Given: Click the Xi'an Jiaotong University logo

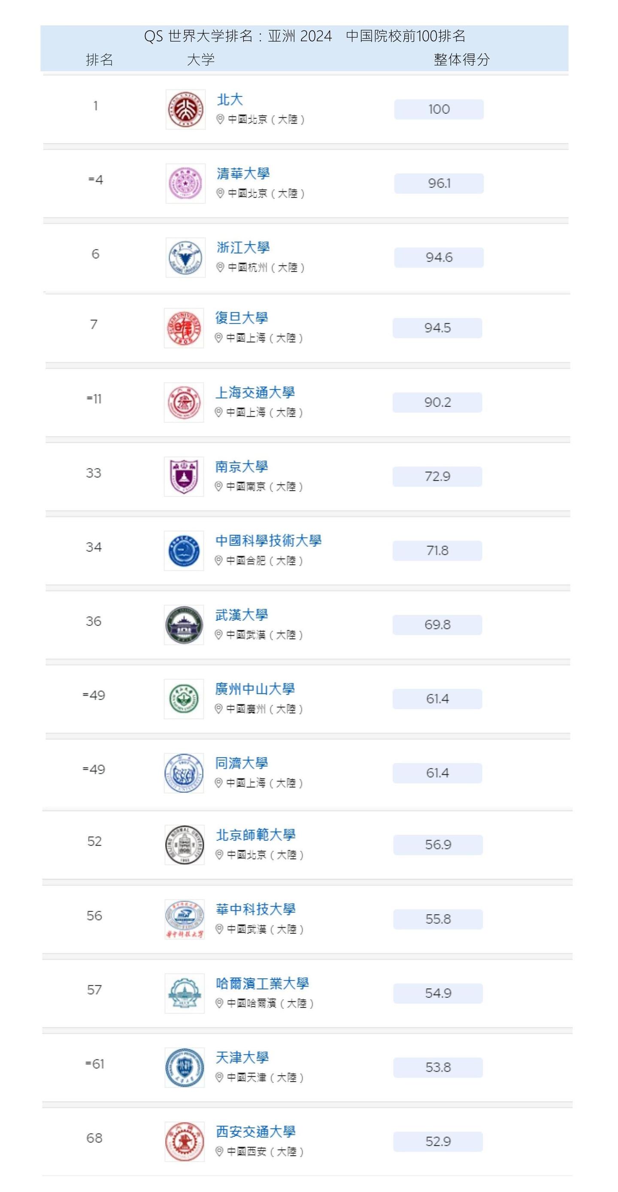Looking at the screenshot, I should [x=185, y=1141].
